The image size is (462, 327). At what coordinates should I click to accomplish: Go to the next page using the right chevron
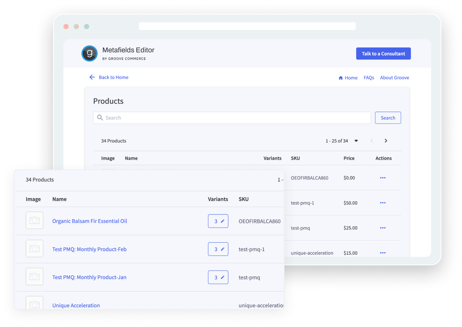pos(385,140)
